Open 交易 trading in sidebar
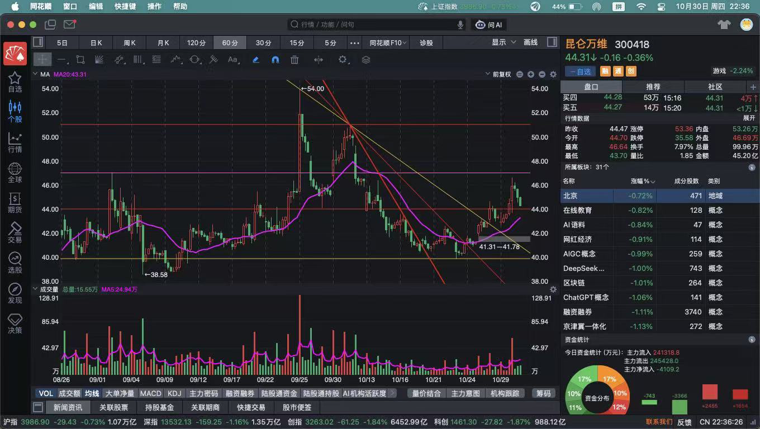Screen dimensions: 760x429 [x=15, y=233]
